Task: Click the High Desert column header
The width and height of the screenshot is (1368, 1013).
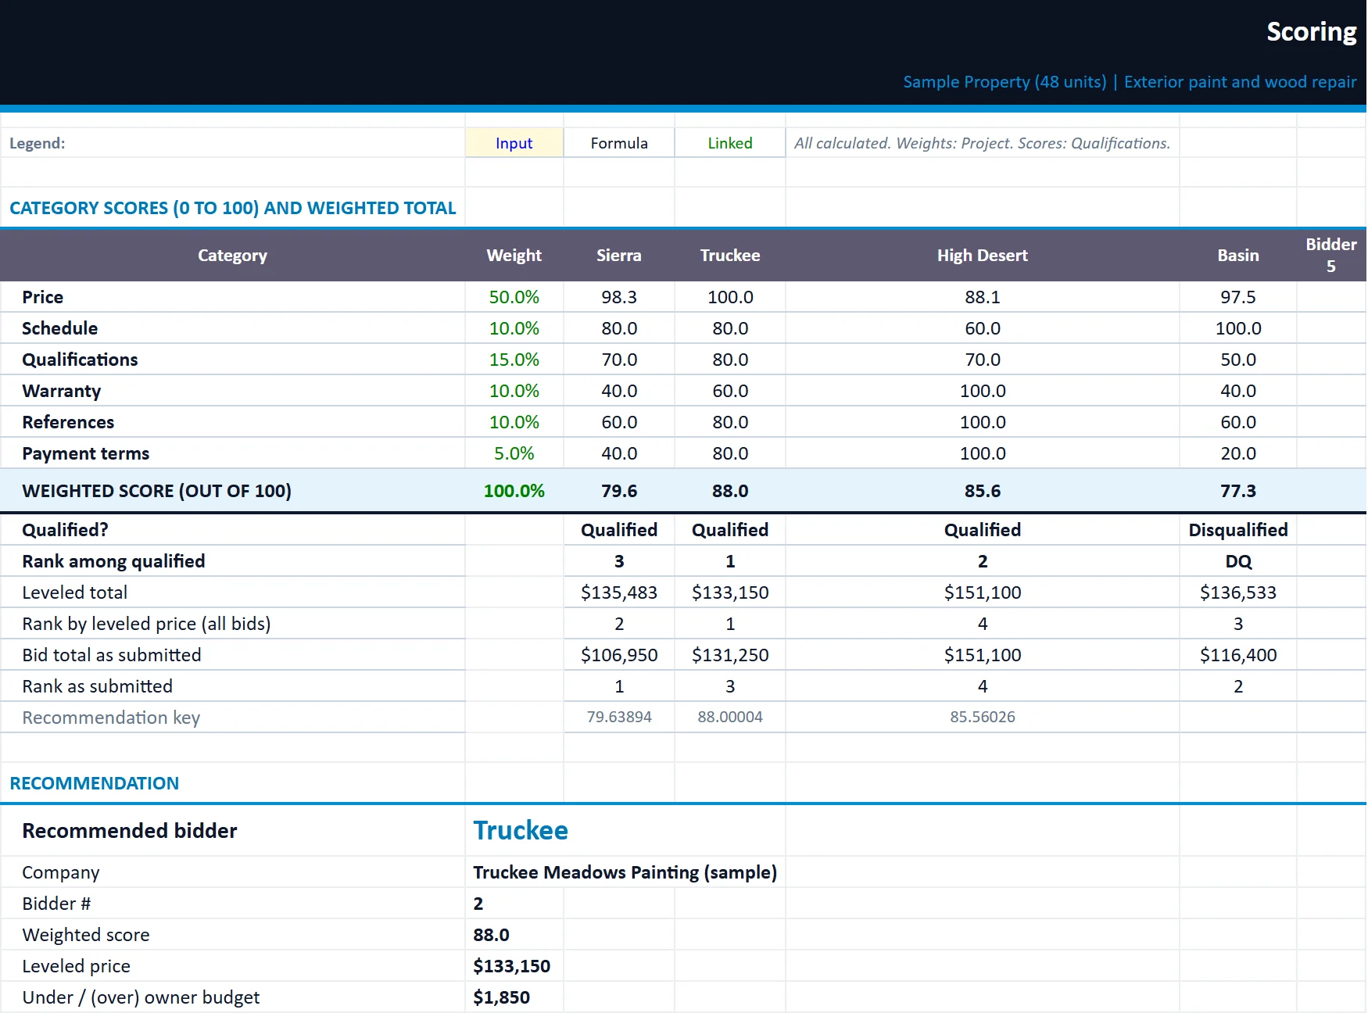Action: 983,255
